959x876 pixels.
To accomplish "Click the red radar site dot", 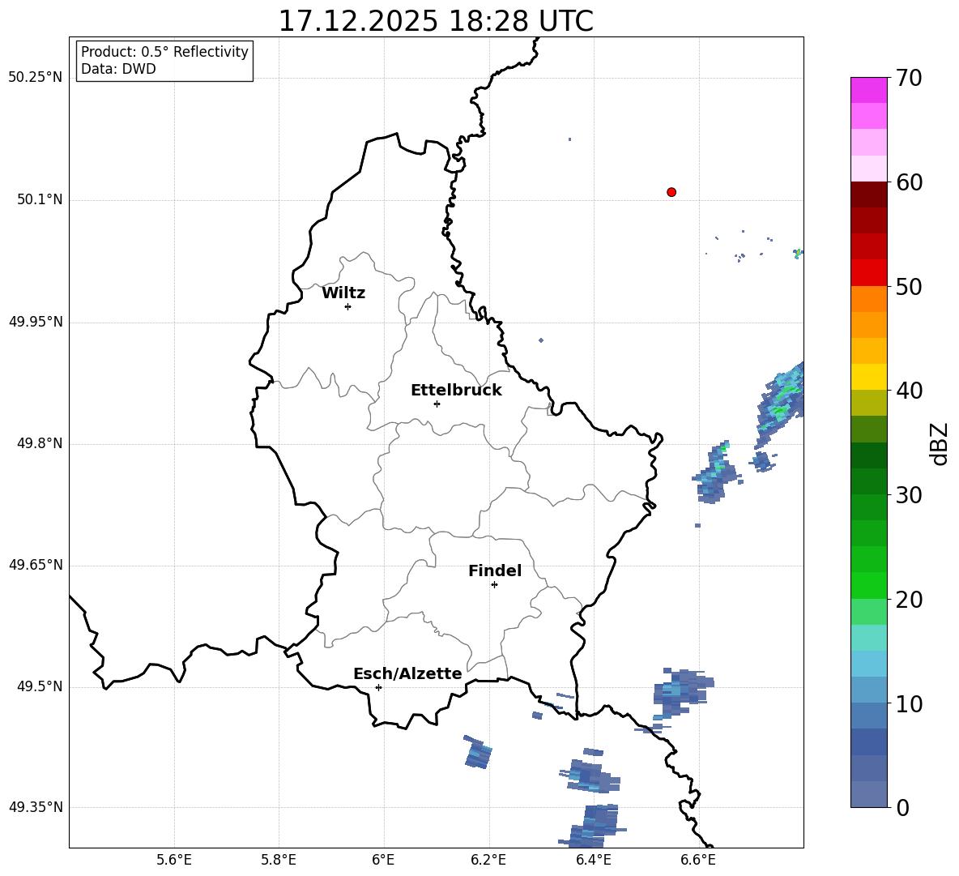I will [x=671, y=192].
